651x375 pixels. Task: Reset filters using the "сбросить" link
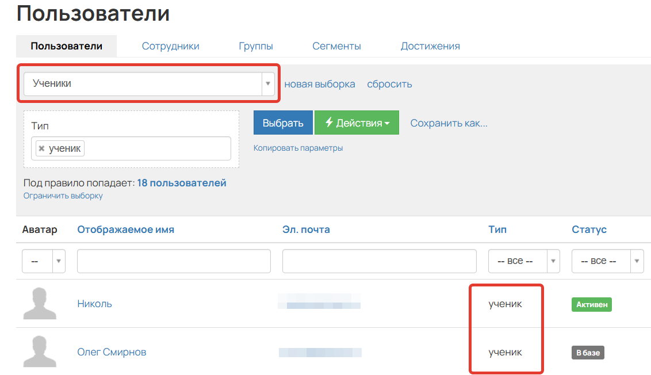tap(389, 83)
